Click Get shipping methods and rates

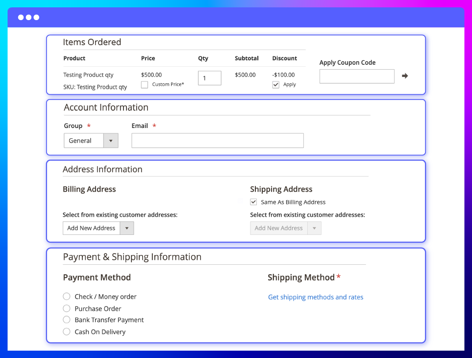(x=315, y=297)
